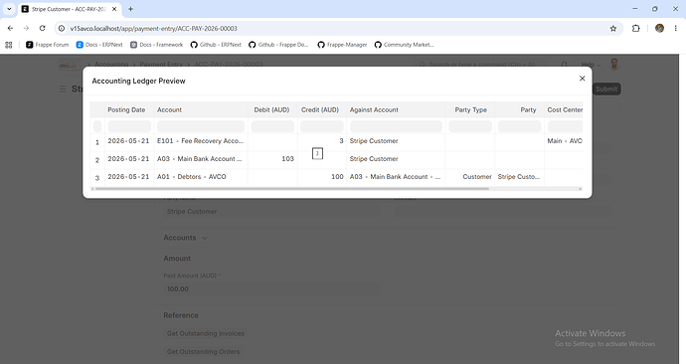
Task: Click the Party Type filter field
Action: 470,126
